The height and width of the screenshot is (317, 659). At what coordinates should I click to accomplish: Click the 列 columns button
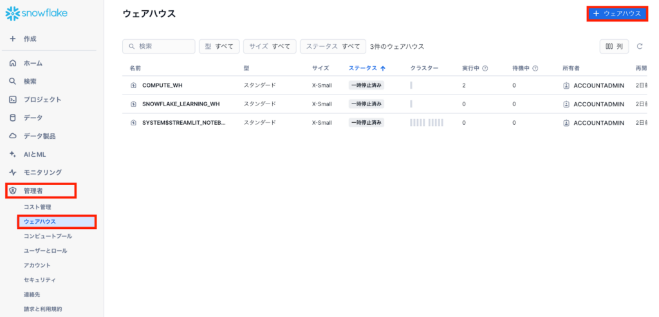click(x=614, y=46)
